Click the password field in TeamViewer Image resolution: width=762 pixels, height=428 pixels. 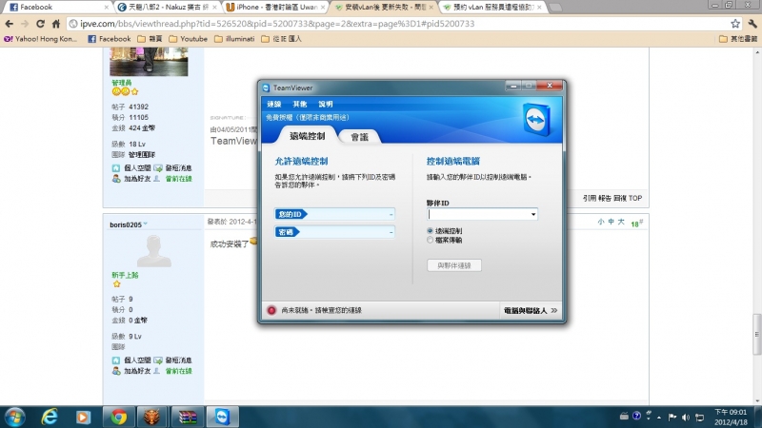[334, 232]
